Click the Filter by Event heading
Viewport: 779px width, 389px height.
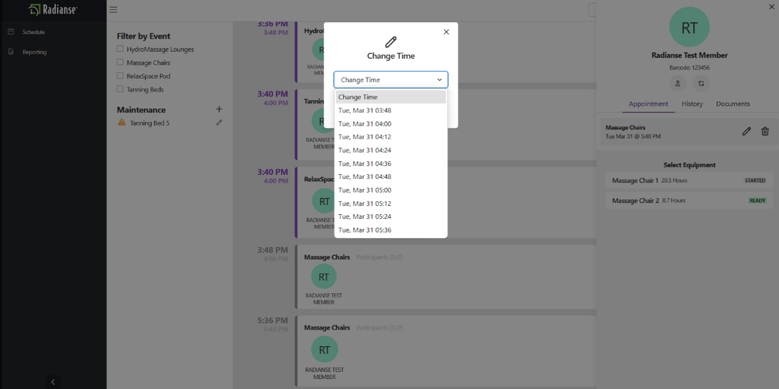coord(144,36)
